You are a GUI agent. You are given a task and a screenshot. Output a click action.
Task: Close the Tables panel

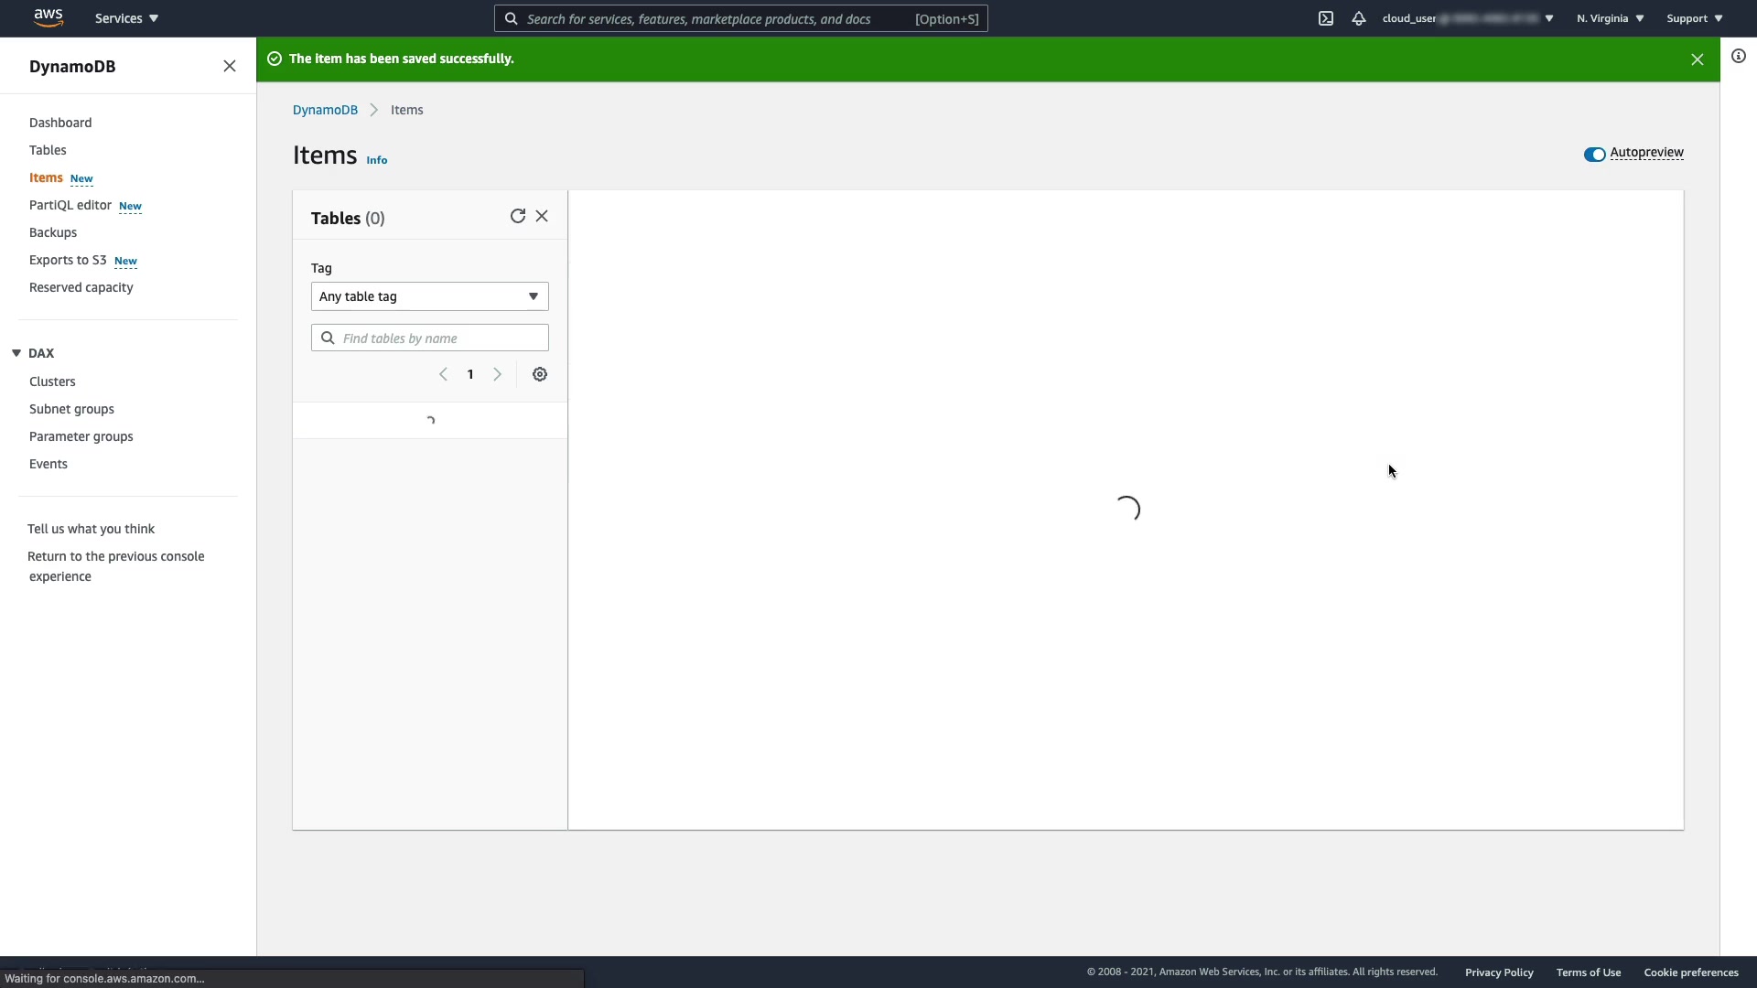tap(542, 216)
